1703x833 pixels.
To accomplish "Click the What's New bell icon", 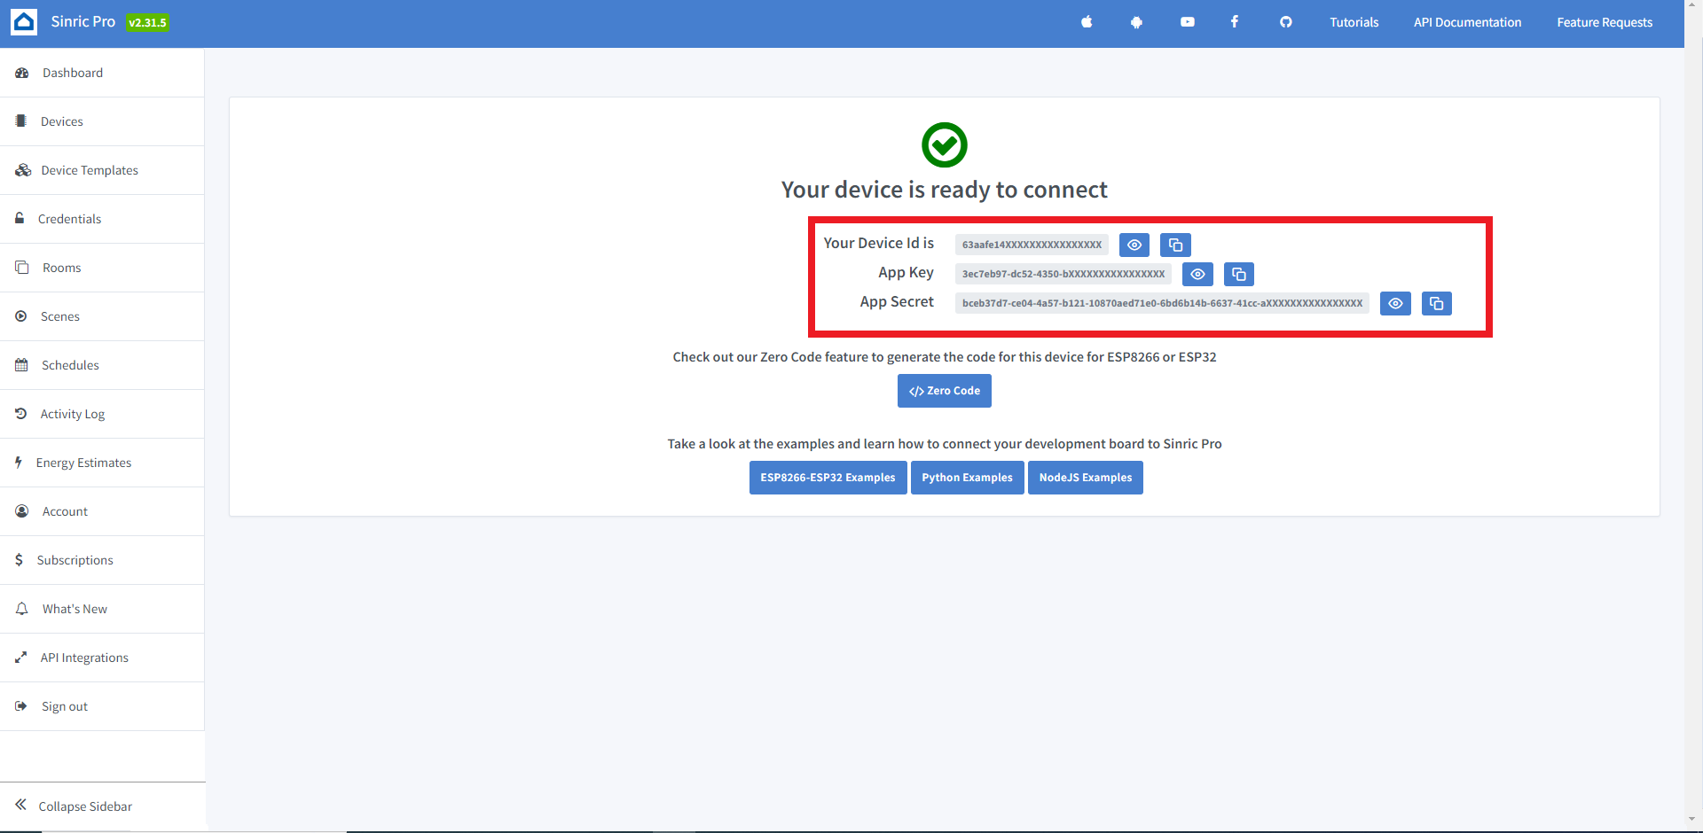I will tap(22, 608).
